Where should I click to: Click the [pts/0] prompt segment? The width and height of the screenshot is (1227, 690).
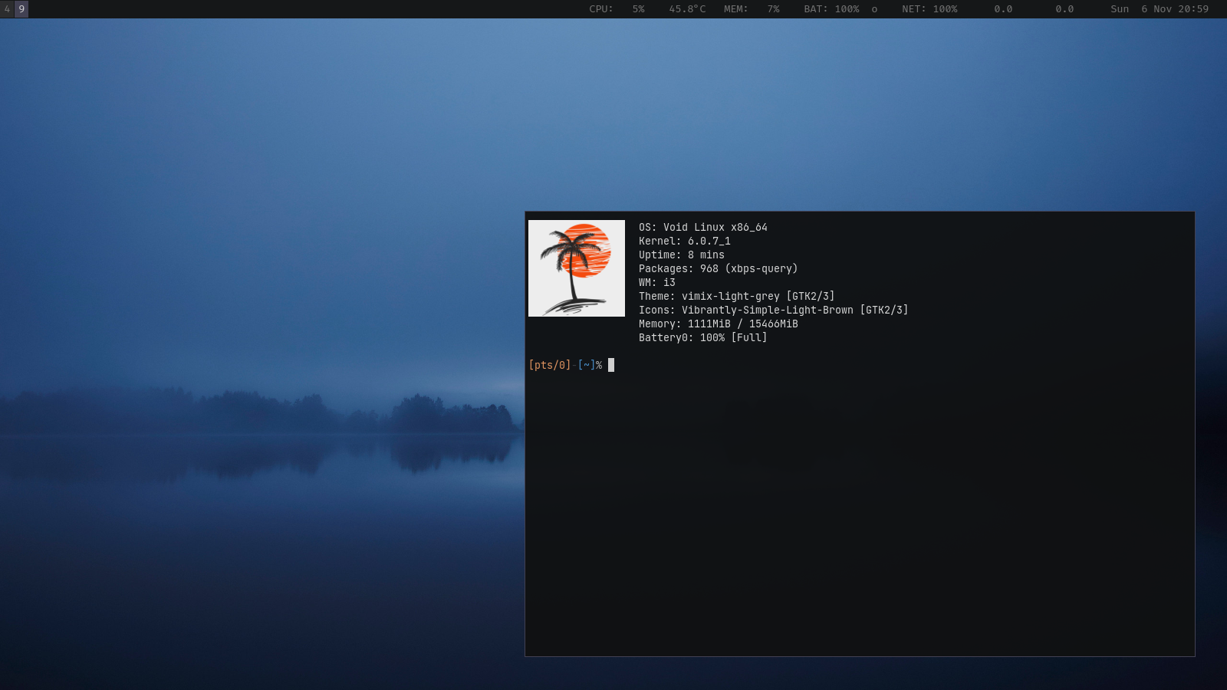[549, 365]
